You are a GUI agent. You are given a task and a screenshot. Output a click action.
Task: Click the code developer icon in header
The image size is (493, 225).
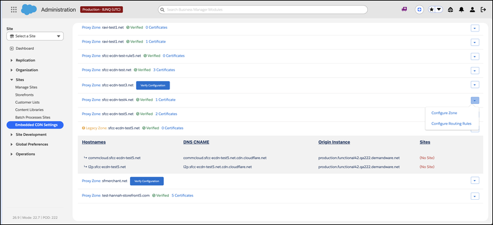[450, 10]
